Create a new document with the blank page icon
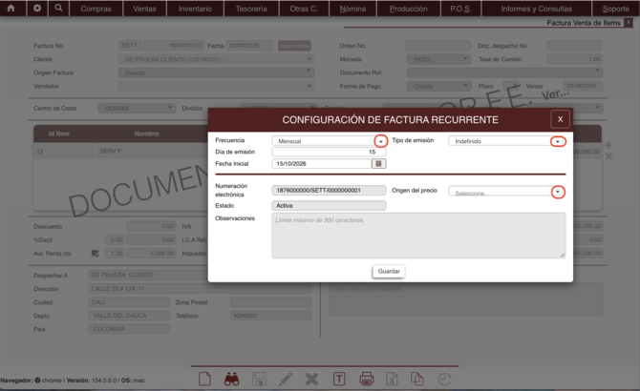Viewport: 640px width, 391px height. pos(205,379)
